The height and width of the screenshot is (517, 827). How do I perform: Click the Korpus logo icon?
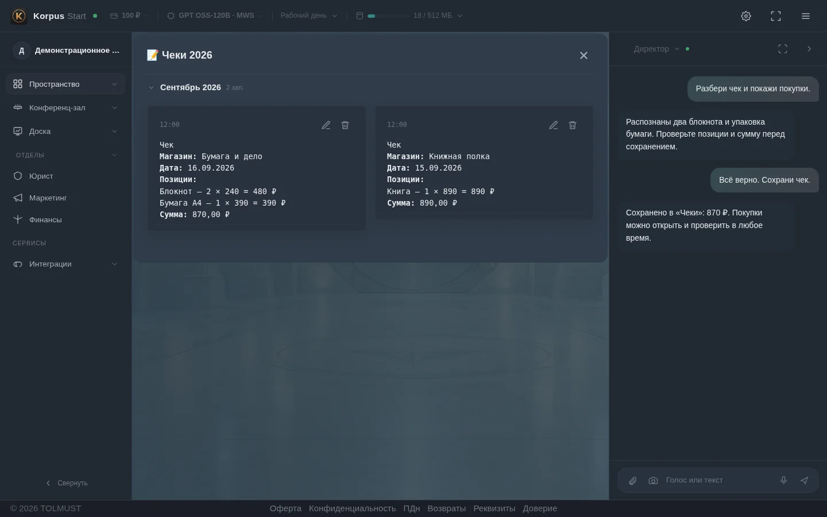point(19,16)
